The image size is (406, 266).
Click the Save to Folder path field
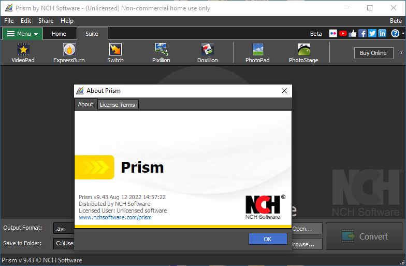click(x=64, y=244)
